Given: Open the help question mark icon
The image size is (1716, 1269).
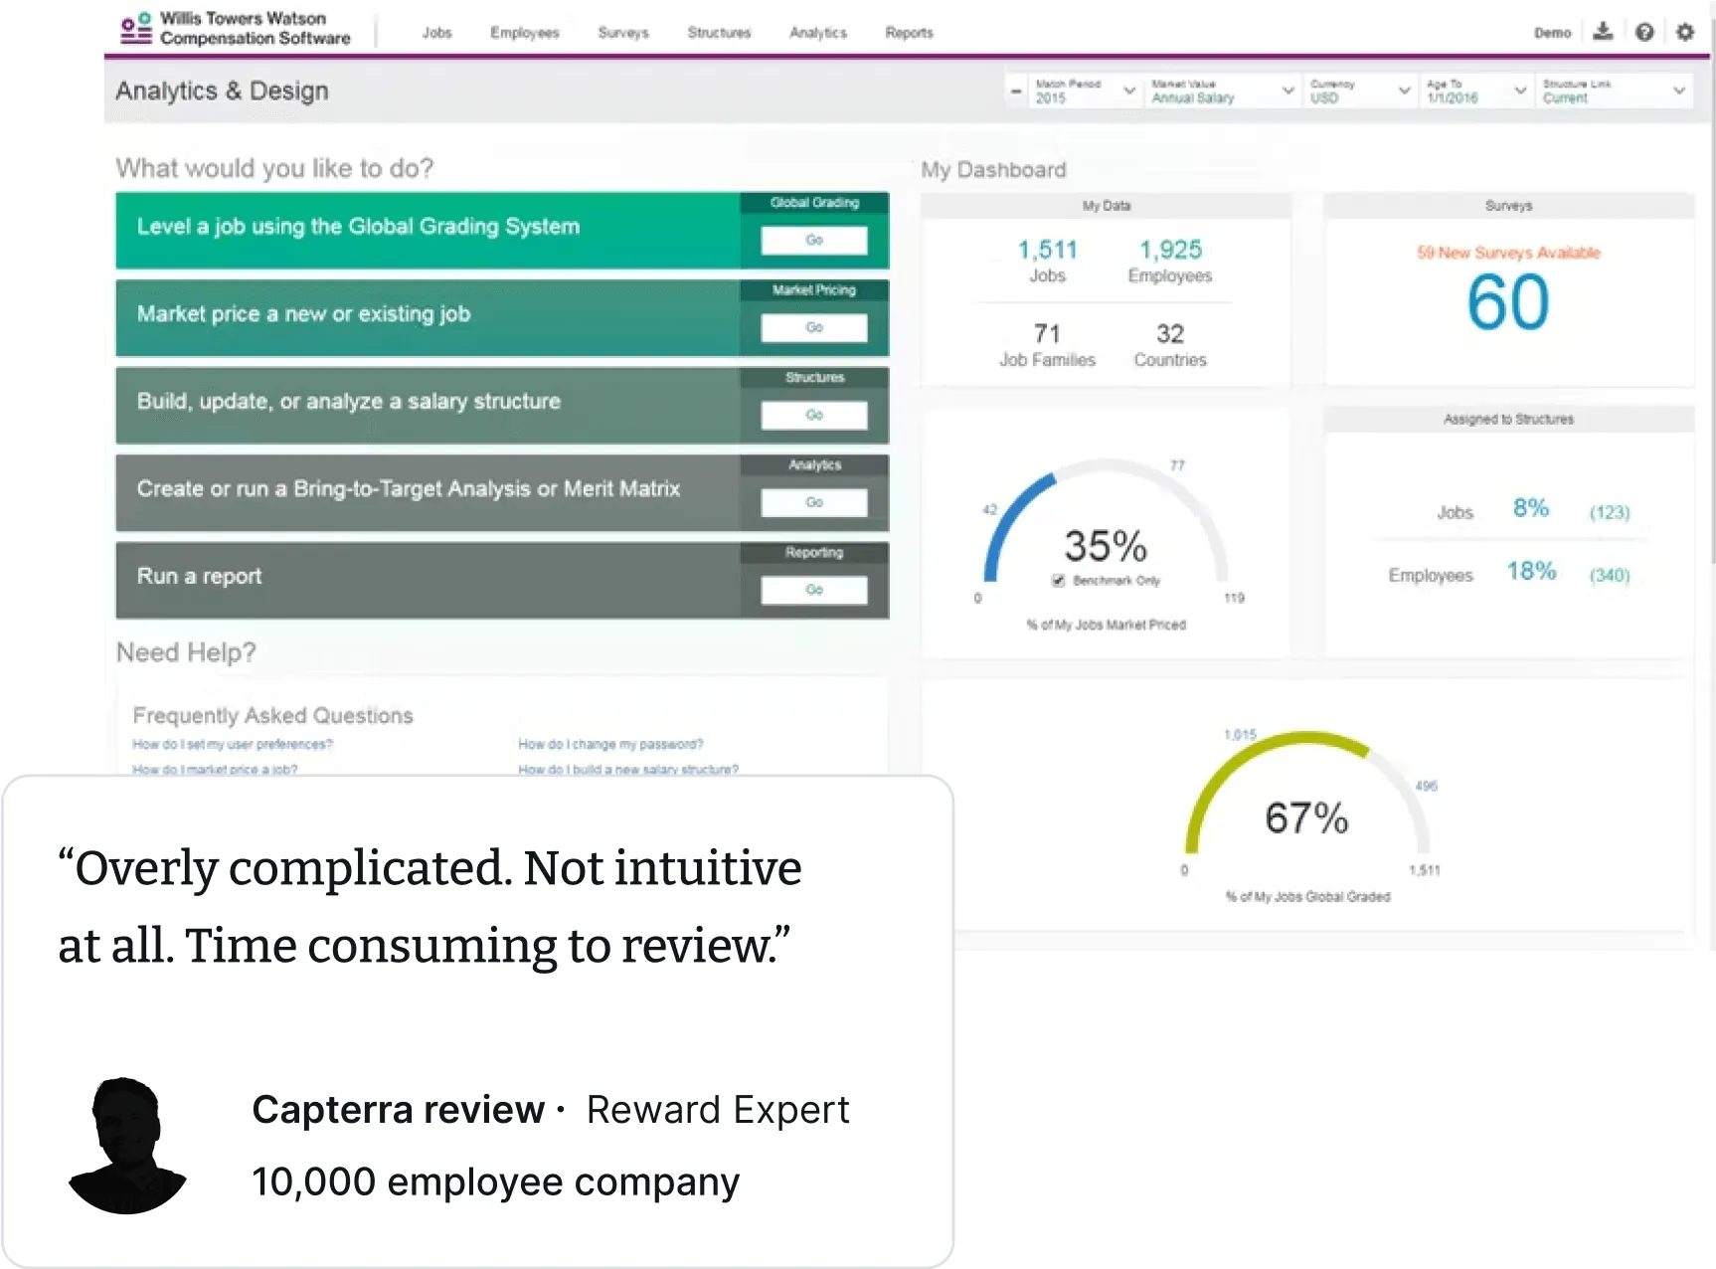Looking at the screenshot, I should [x=1644, y=32].
